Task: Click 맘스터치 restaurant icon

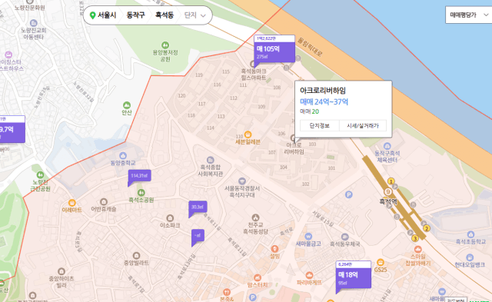Action: [x=258, y=277]
